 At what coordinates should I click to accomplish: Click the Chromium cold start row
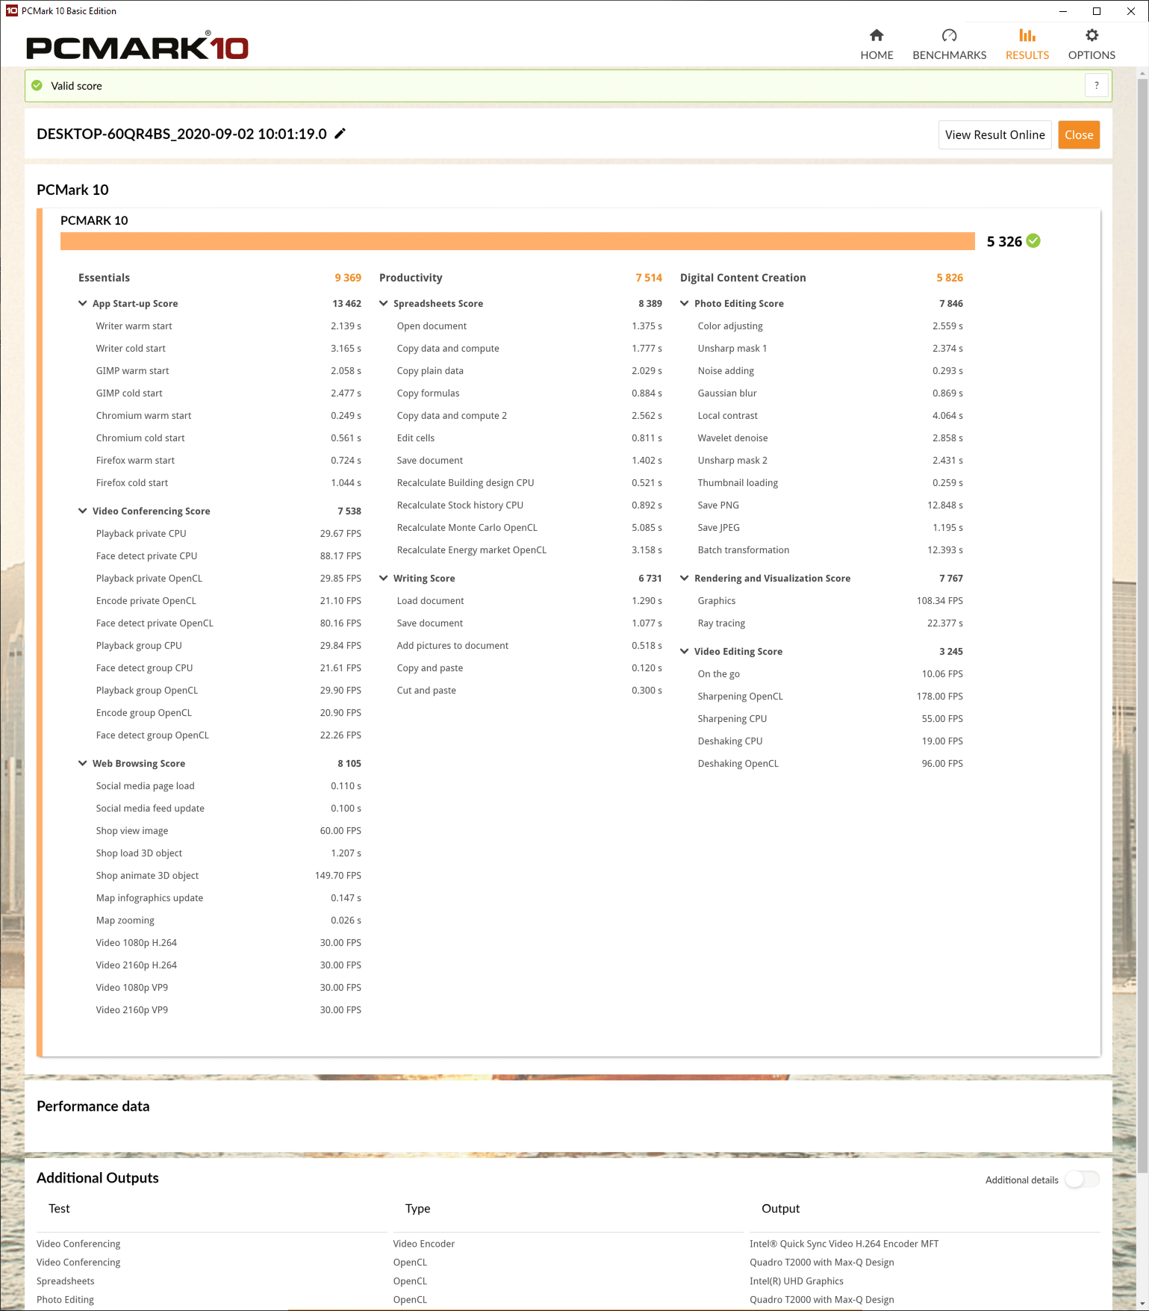[x=228, y=437]
